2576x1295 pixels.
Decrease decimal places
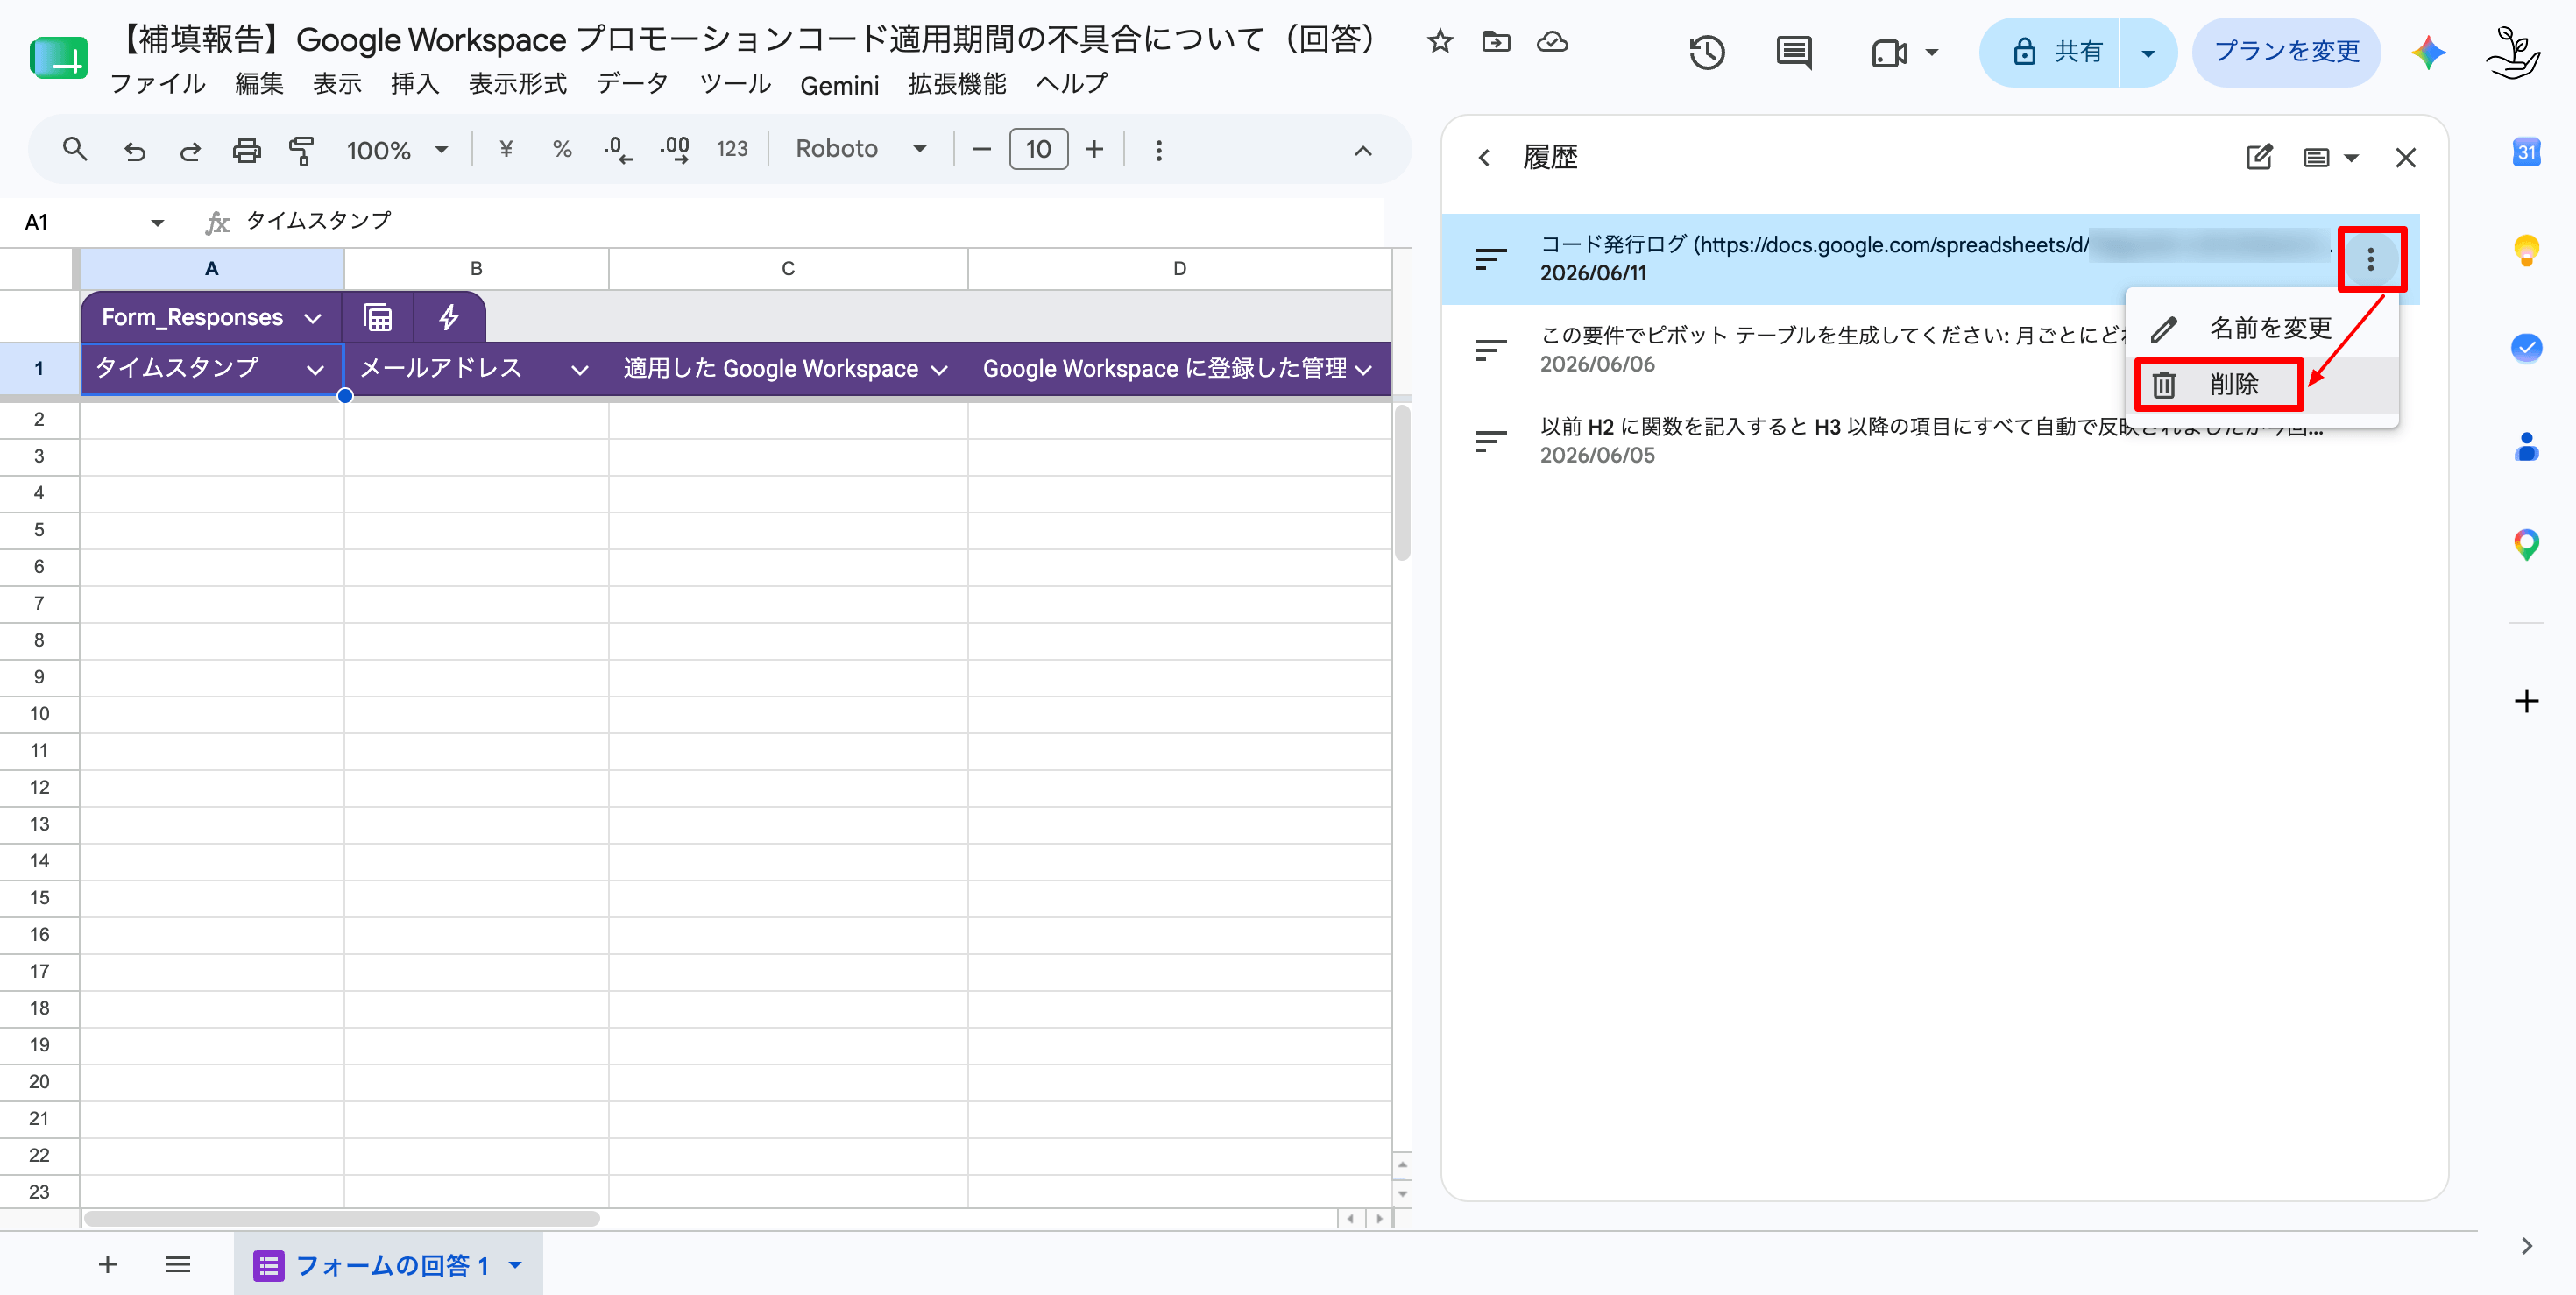tap(618, 150)
